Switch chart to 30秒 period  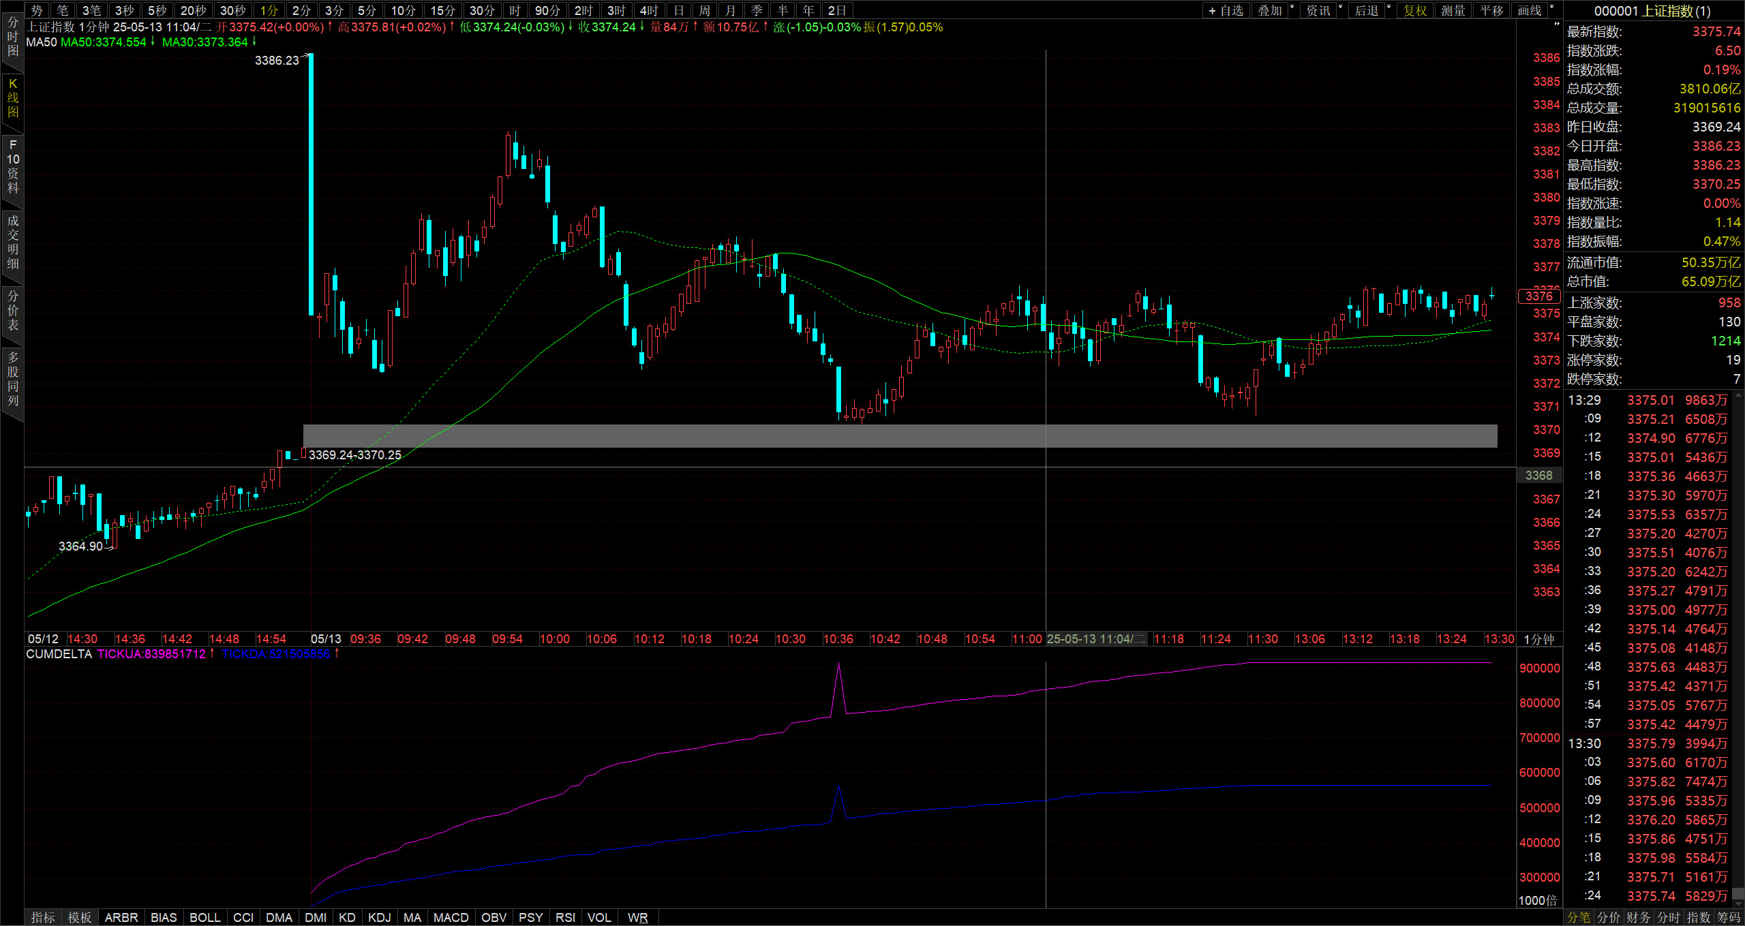pos(233,10)
